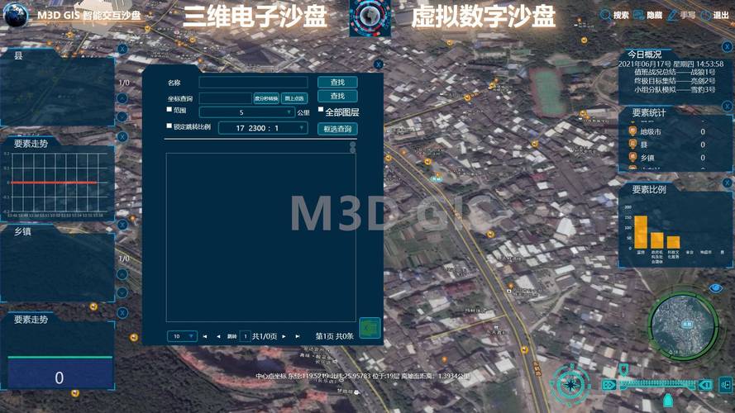This screenshot has height=413, width=735.
Task: Open the page size dropdown showing 10
Action: click(182, 336)
